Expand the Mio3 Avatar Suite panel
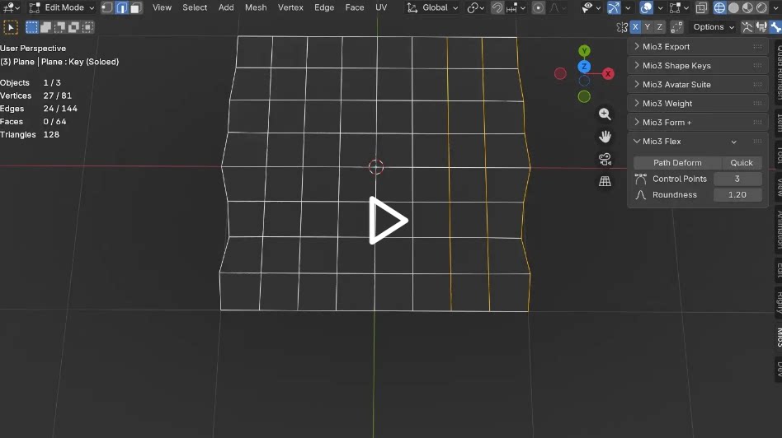Screen dimensions: 782x438 [697, 85]
